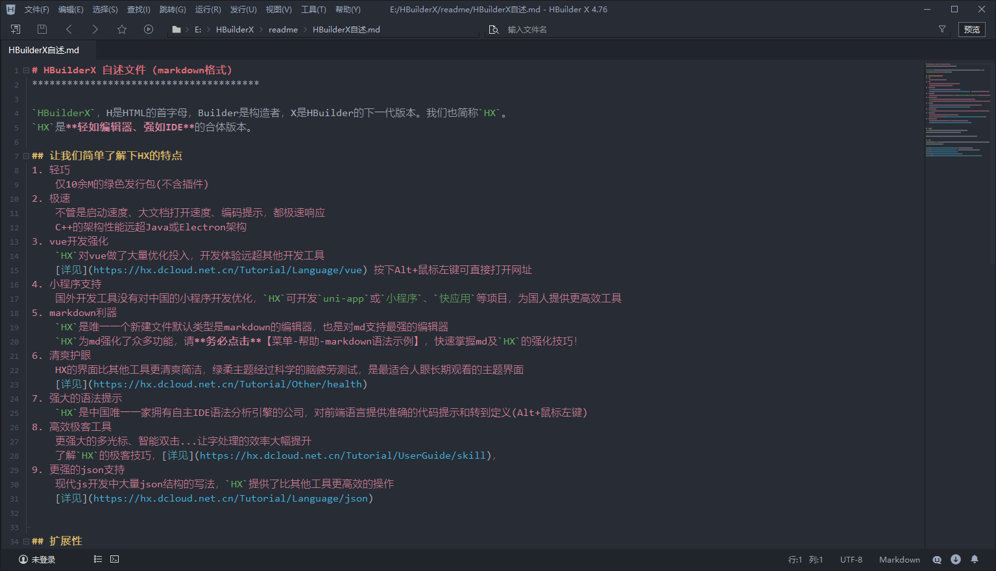
Task: Open the 工具(T) menu
Action: (313, 10)
